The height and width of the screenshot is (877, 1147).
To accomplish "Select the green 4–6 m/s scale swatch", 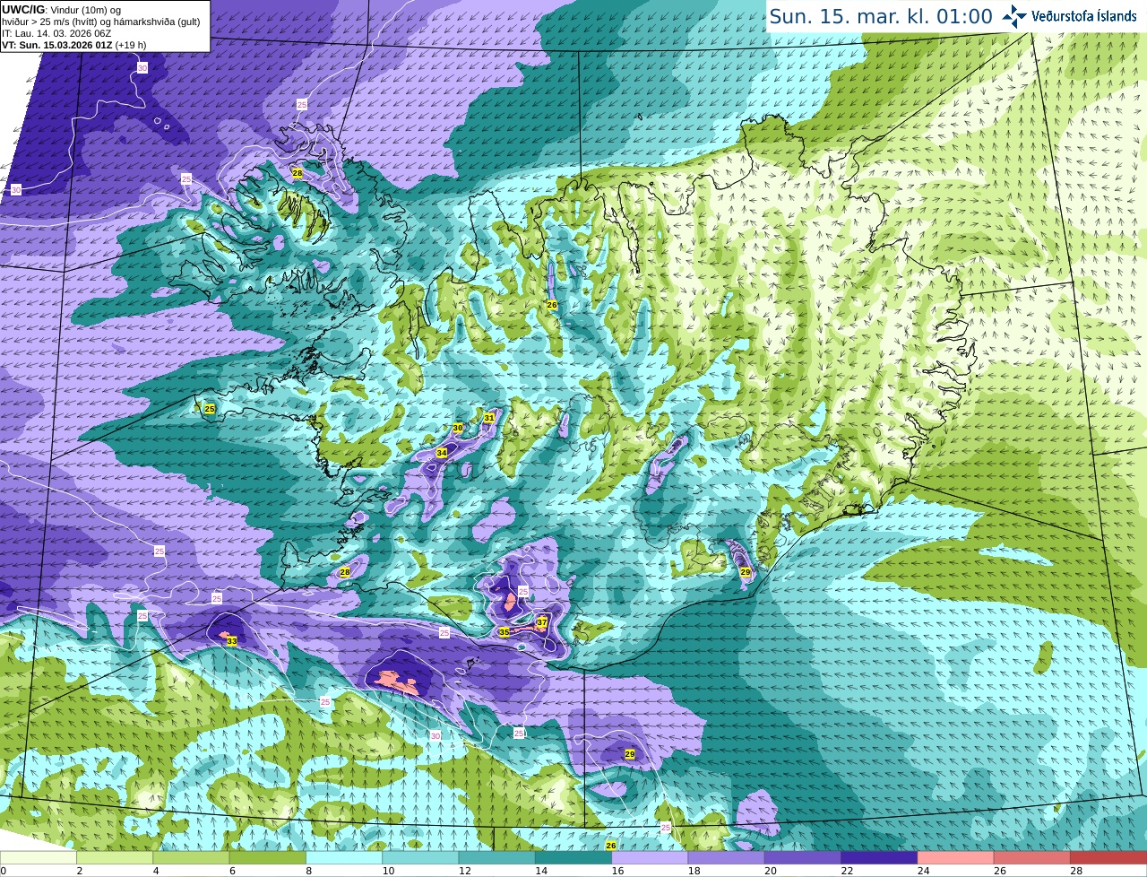I will (191, 858).
